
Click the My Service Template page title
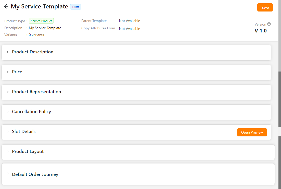tap(39, 7)
